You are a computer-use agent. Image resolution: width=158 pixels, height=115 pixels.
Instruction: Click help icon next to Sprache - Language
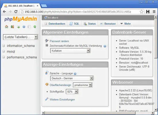[75, 74]
